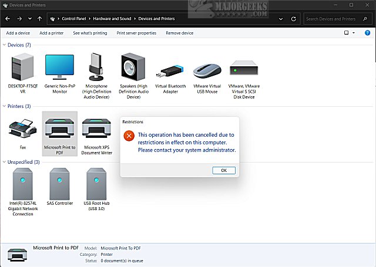Screen dimensions: 376x267
Task: Click Add a printer command
Action: click(x=52, y=33)
